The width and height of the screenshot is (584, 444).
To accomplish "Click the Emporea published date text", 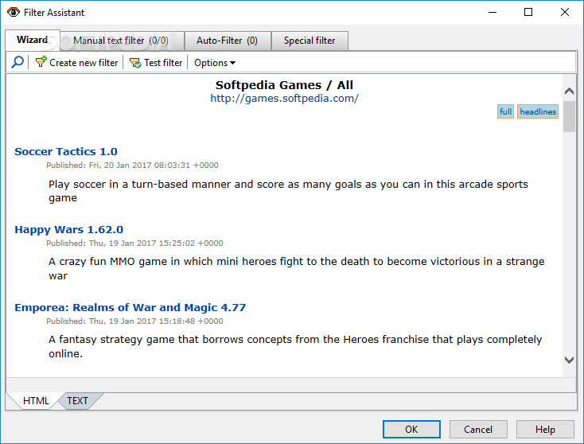I will pyautogui.click(x=134, y=321).
